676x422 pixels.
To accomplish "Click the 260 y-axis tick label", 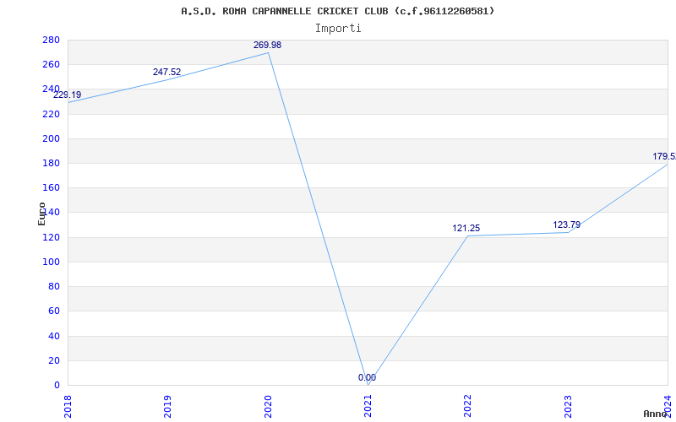I will point(52,65).
